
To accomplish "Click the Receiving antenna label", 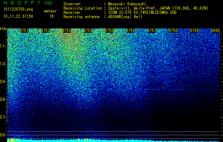I will (82, 17).
